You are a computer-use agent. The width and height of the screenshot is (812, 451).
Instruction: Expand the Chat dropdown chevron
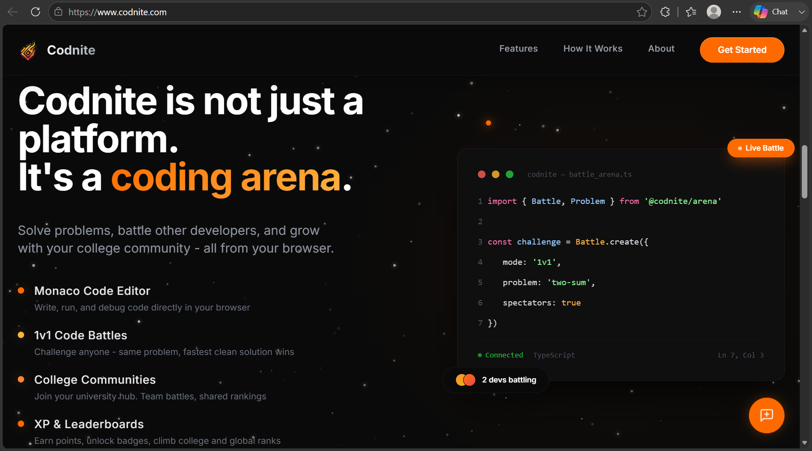click(x=801, y=12)
